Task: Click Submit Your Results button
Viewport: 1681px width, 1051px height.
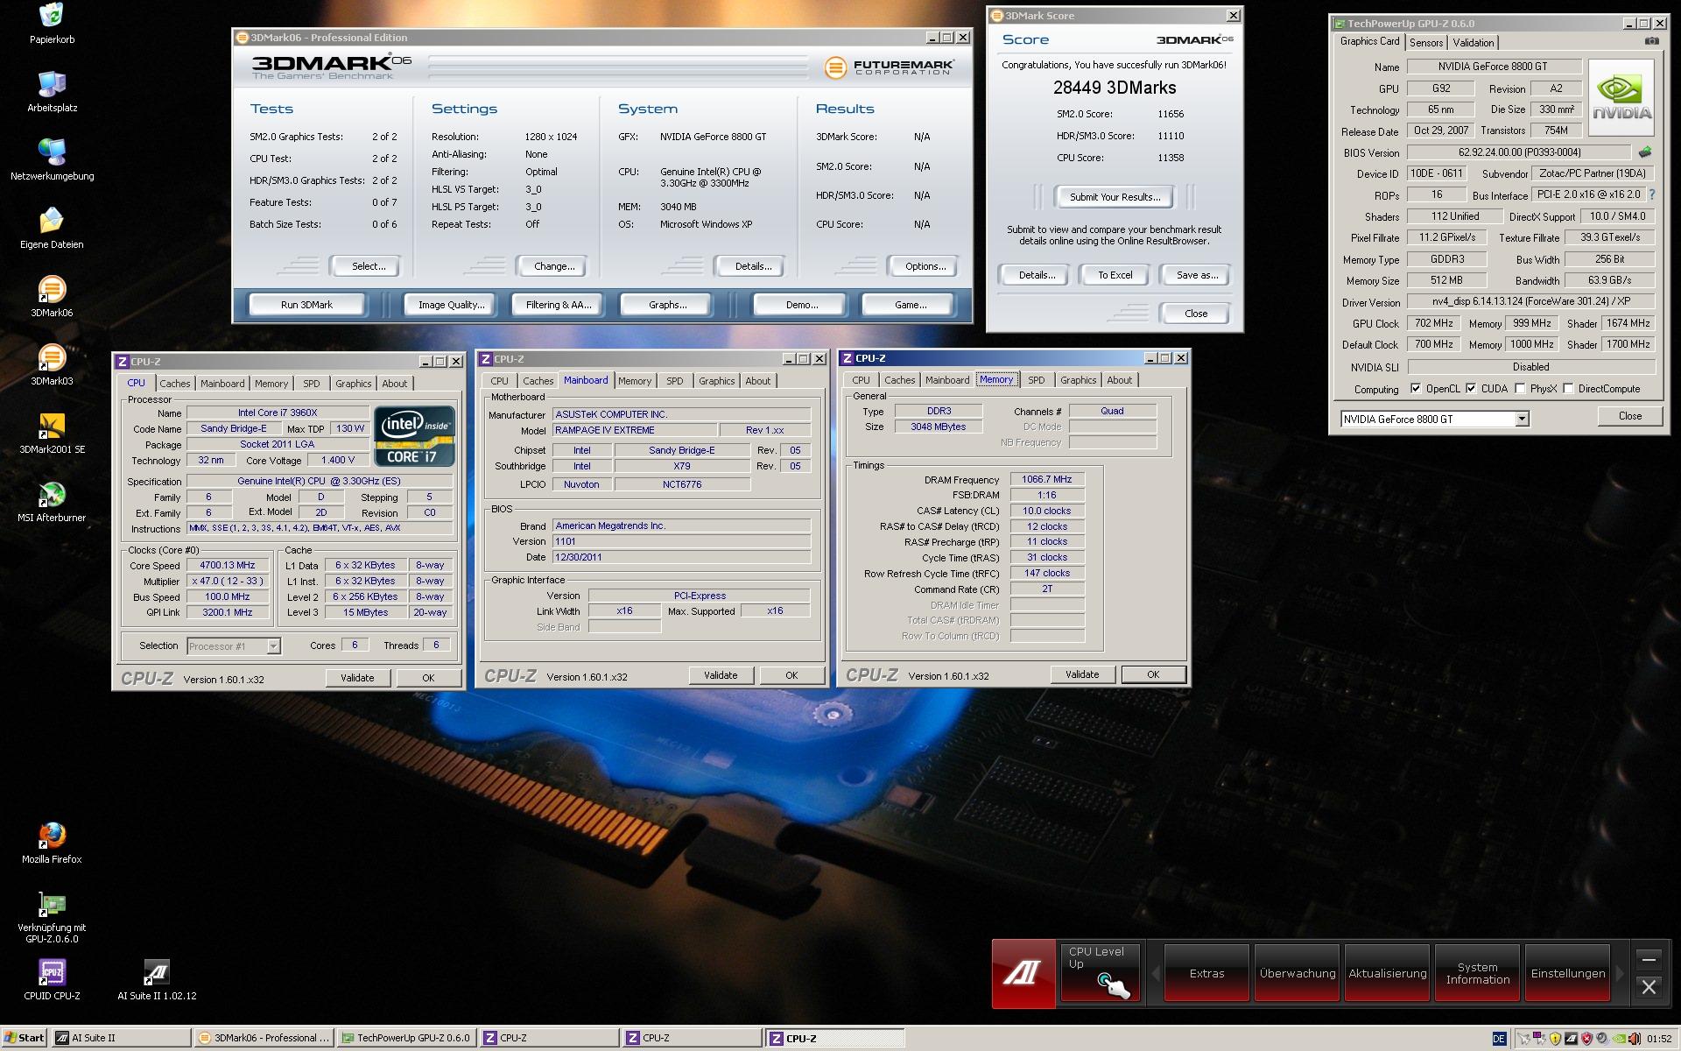Action: point(1115,197)
